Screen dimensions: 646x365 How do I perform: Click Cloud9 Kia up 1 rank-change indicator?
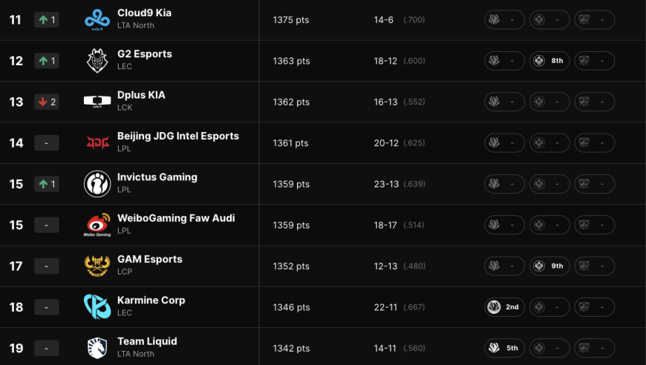click(47, 20)
